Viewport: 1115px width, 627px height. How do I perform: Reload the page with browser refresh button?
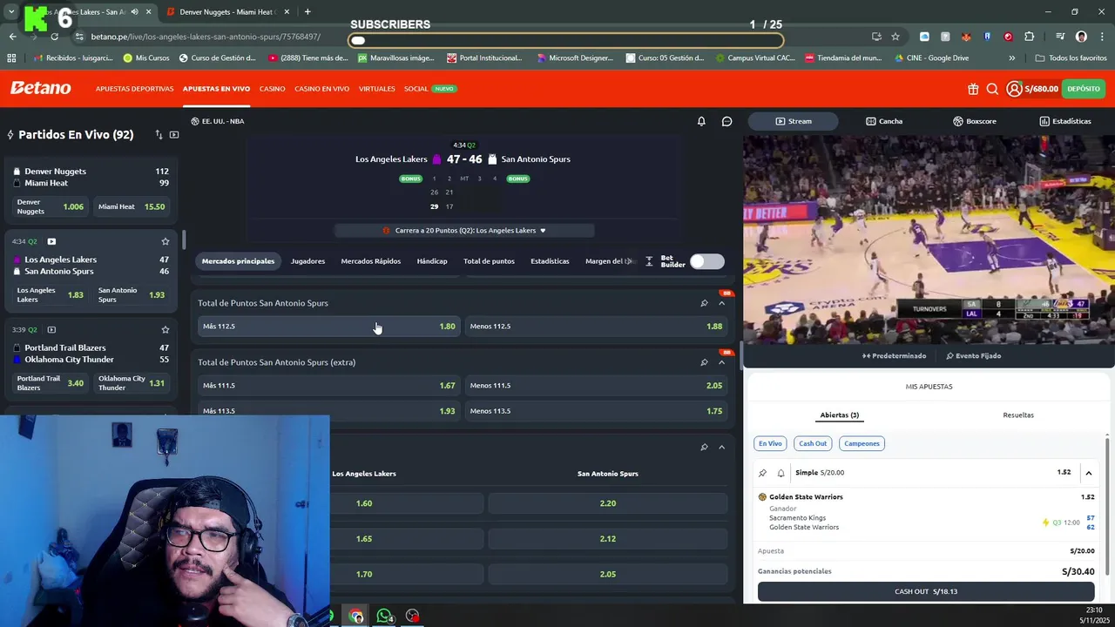click(x=54, y=37)
